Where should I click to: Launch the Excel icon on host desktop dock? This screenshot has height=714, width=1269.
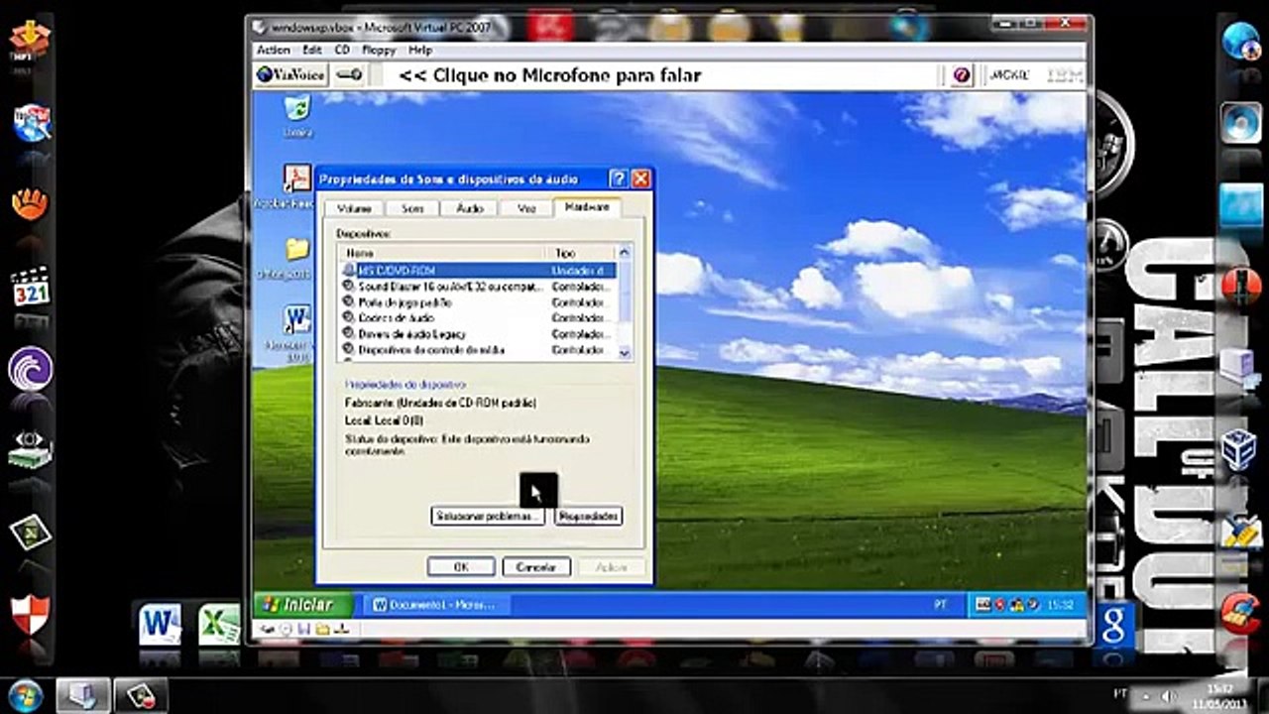[x=219, y=624]
